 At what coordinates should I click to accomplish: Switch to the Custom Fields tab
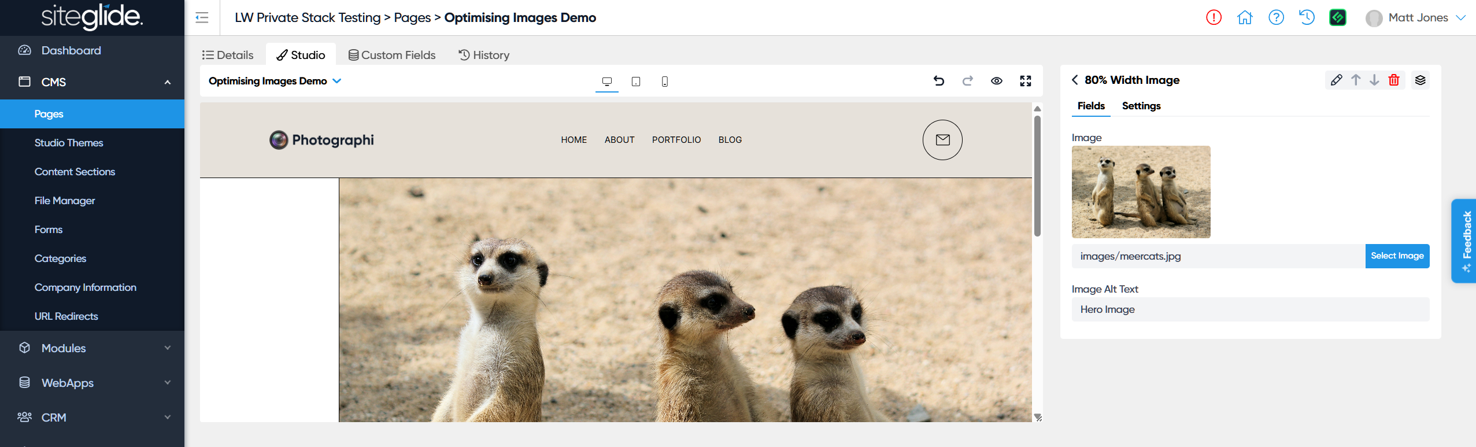(x=392, y=55)
